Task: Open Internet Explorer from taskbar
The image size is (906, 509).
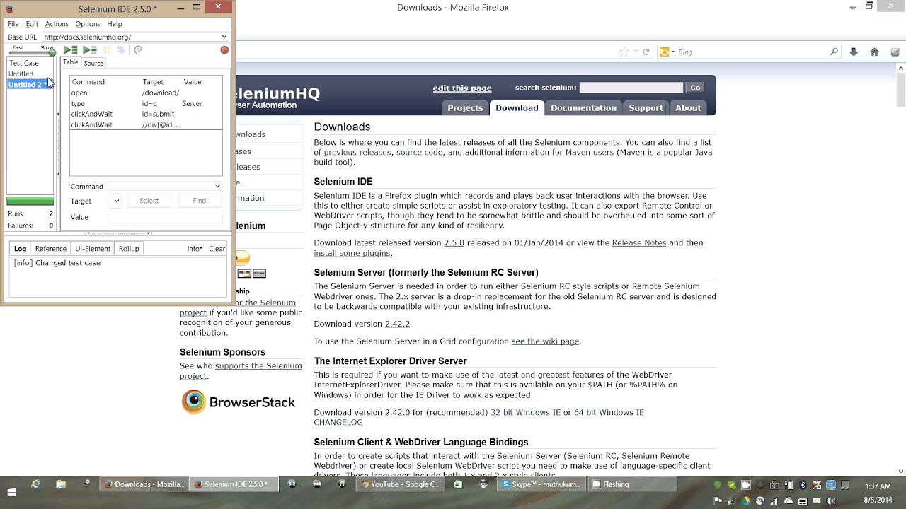Action: pos(35,484)
